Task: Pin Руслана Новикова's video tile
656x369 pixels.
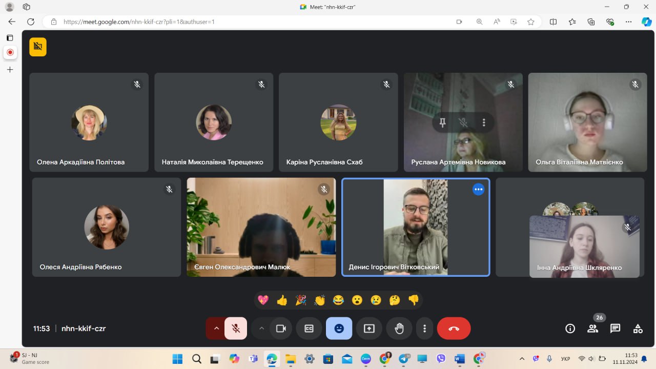Action: (x=442, y=122)
